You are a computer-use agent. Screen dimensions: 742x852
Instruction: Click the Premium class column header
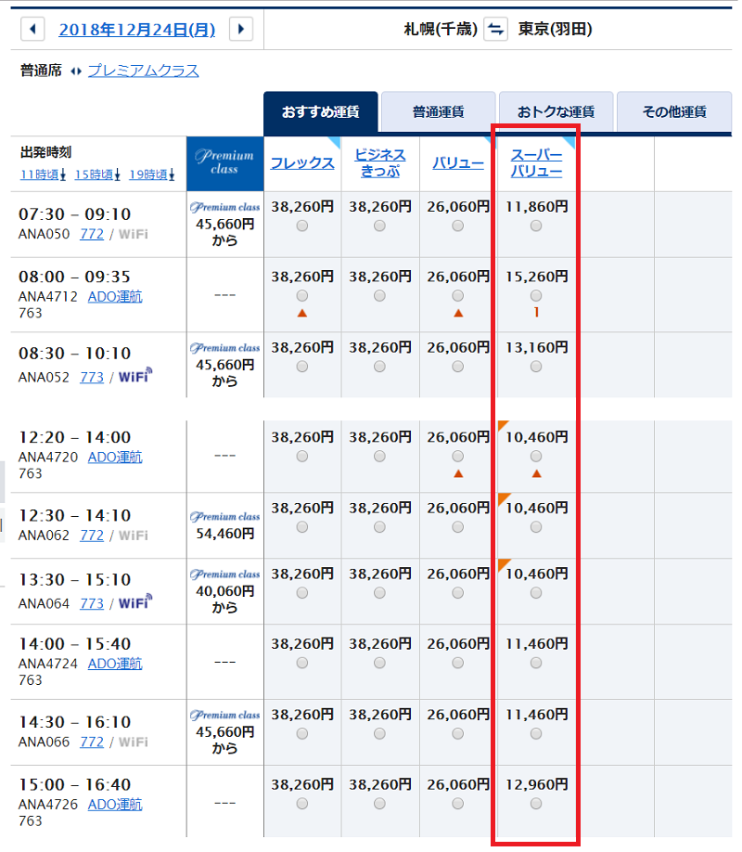pyautogui.click(x=224, y=163)
